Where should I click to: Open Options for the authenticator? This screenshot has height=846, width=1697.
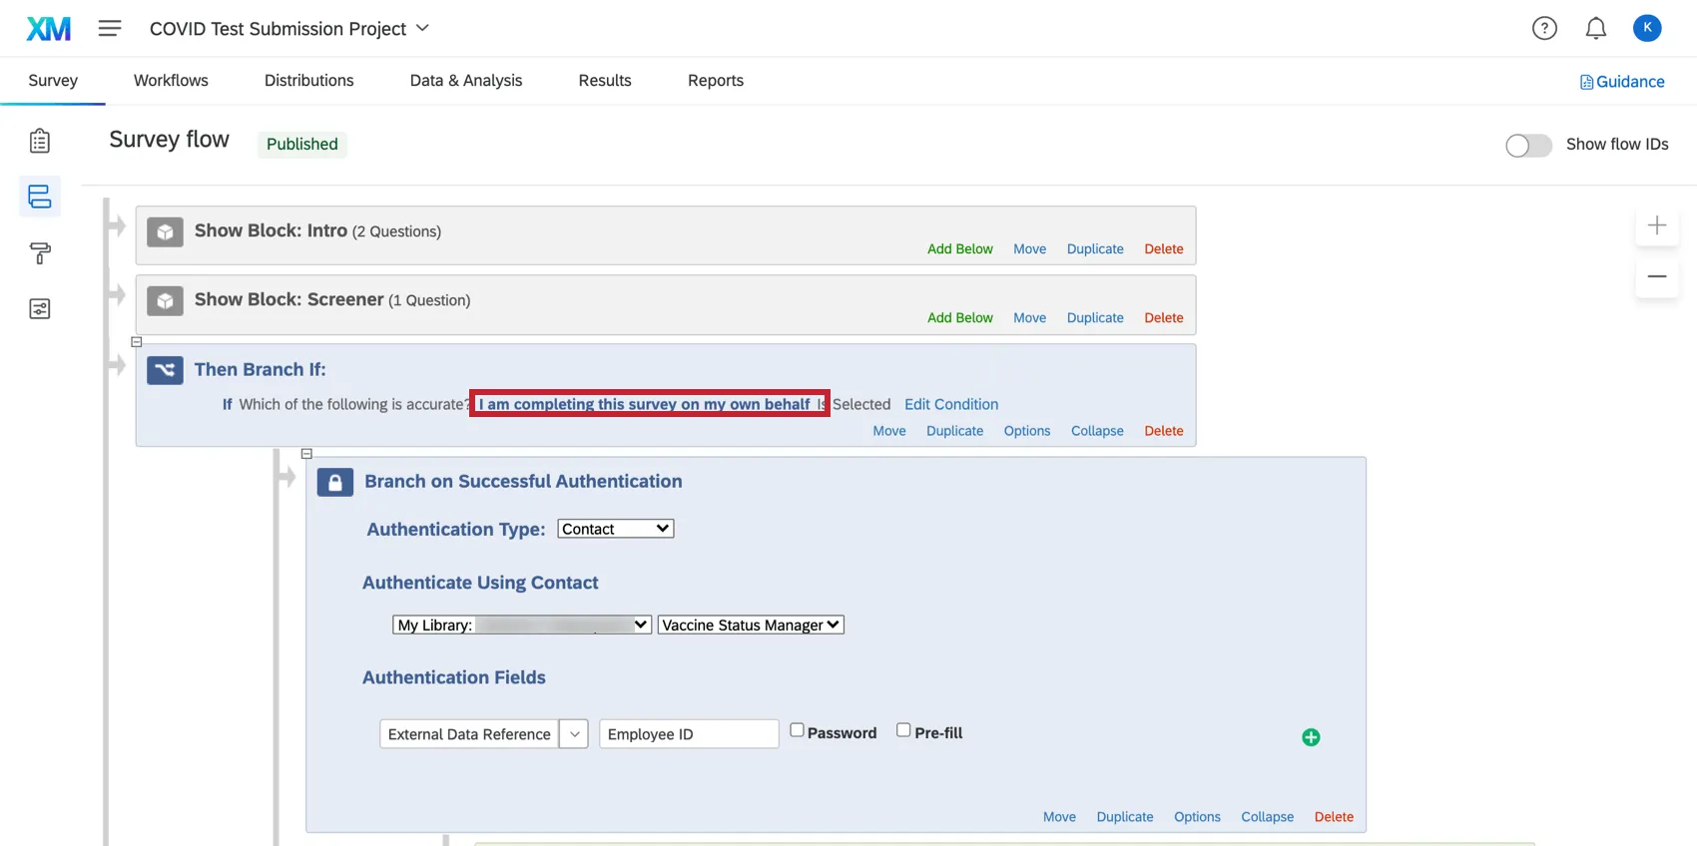point(1197,817)
